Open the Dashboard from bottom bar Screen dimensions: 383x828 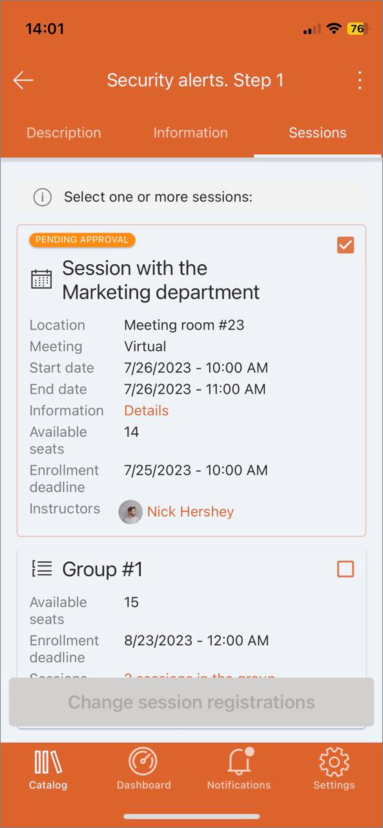click(143, 770)
